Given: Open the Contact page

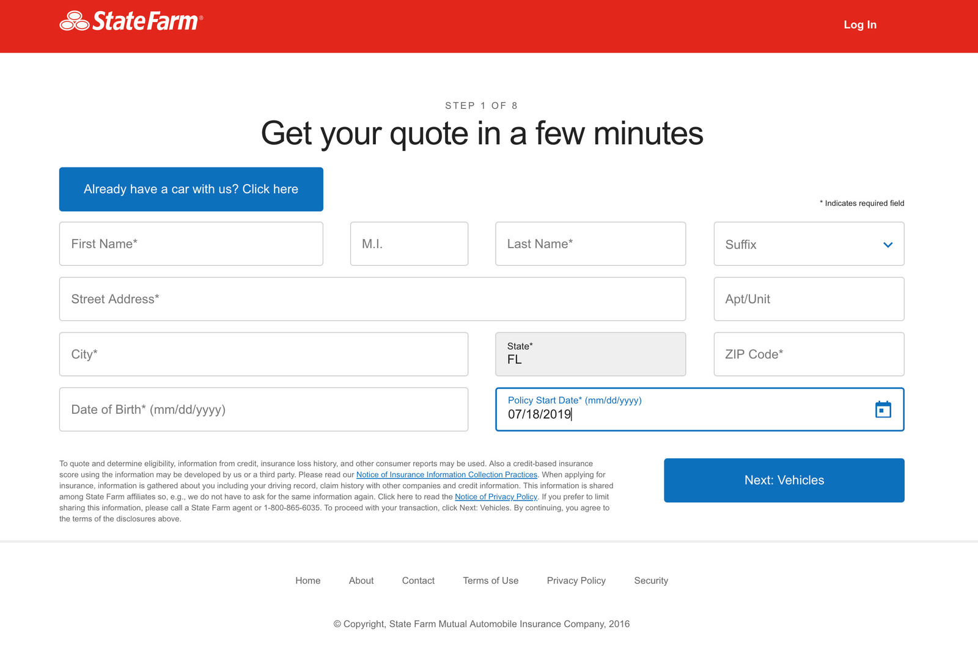Looking at the screenshot, I should coord(418,580).
